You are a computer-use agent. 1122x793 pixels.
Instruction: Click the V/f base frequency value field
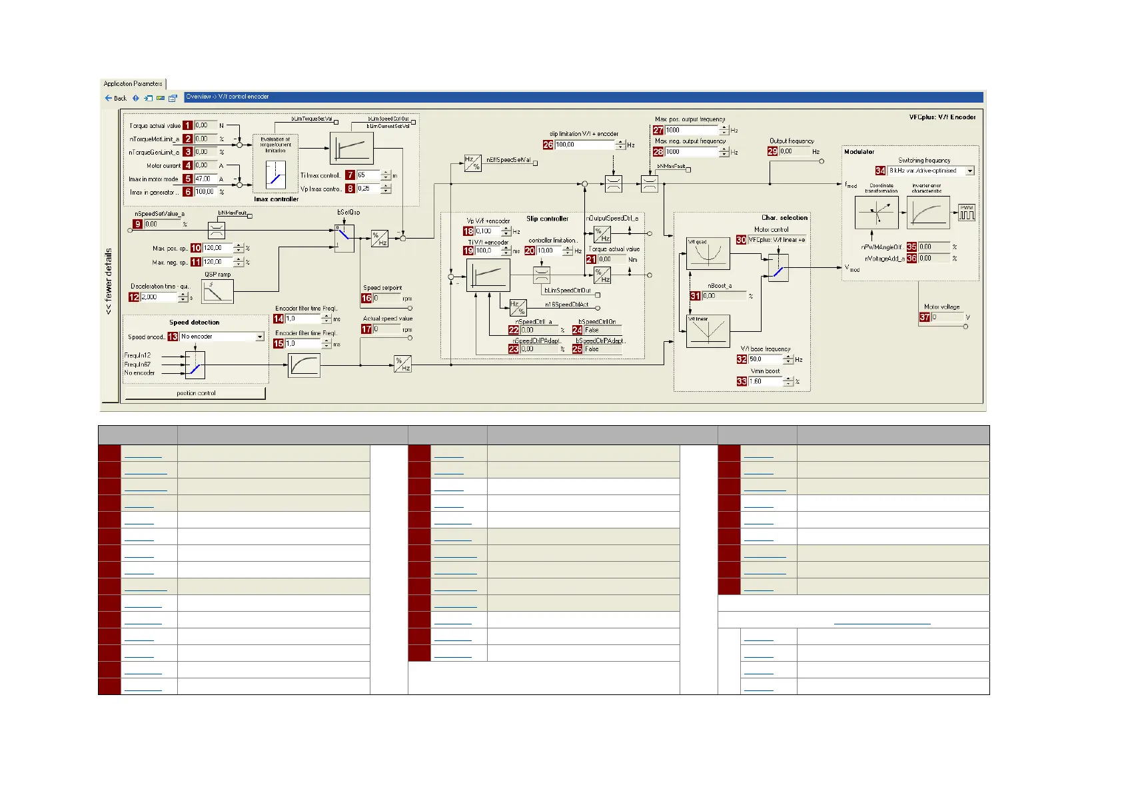pyautogui.click(x=766, y=359)
